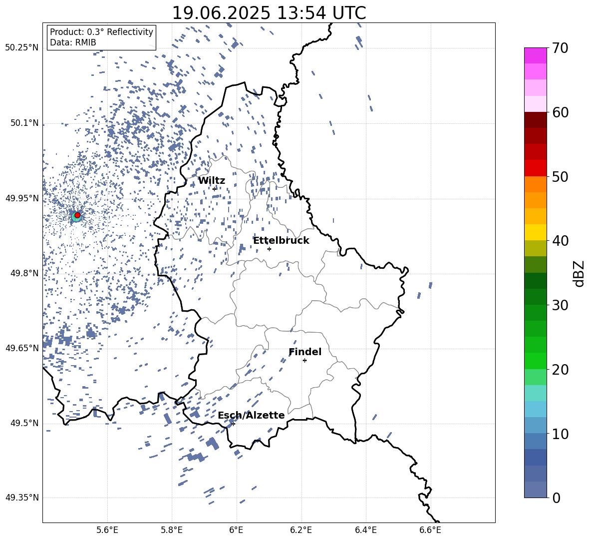The width and height of the screenshot is (591, 540).
Task: Pick the bright red swatch just above 50 dBZ
Action: [x=536, y=168]
